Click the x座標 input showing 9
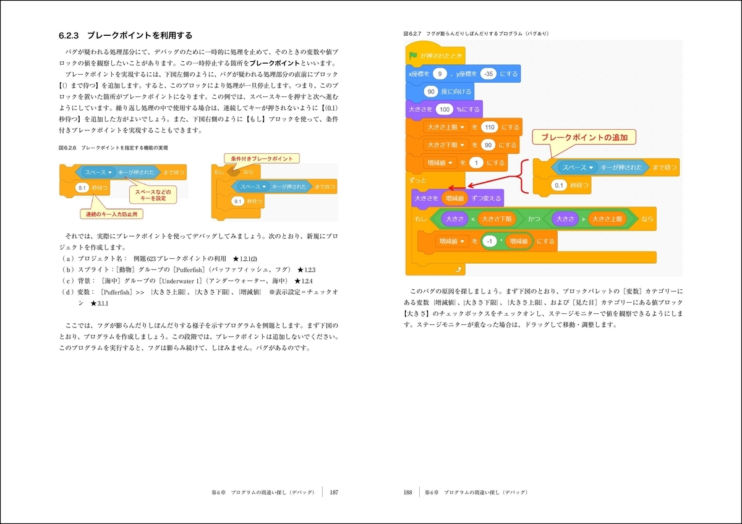 (440, 74)
